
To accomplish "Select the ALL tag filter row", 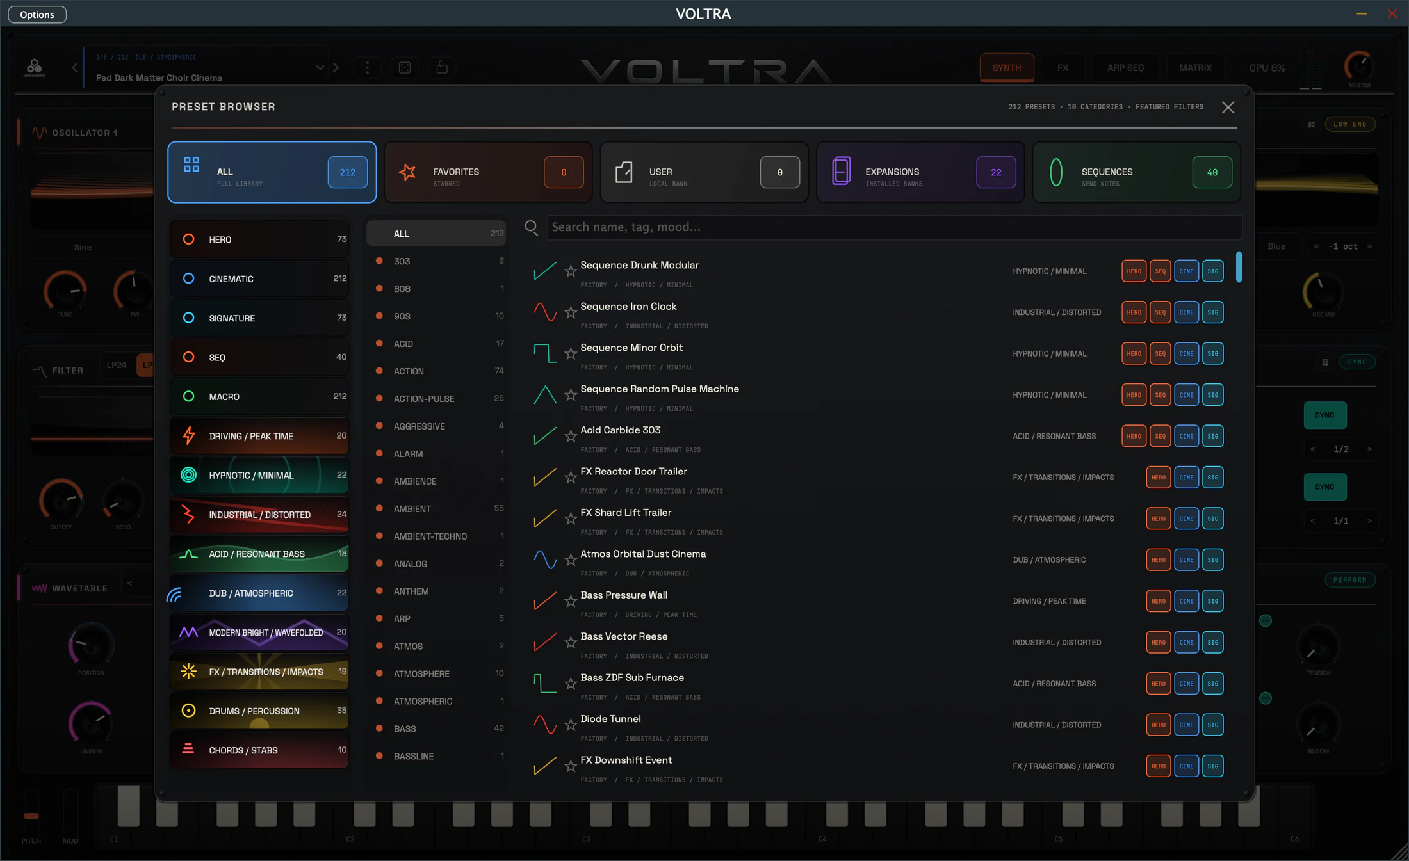I will click(436, 234).
